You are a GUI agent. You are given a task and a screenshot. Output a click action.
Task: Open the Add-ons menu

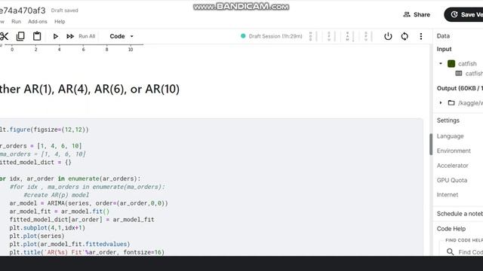click(38, 22)
